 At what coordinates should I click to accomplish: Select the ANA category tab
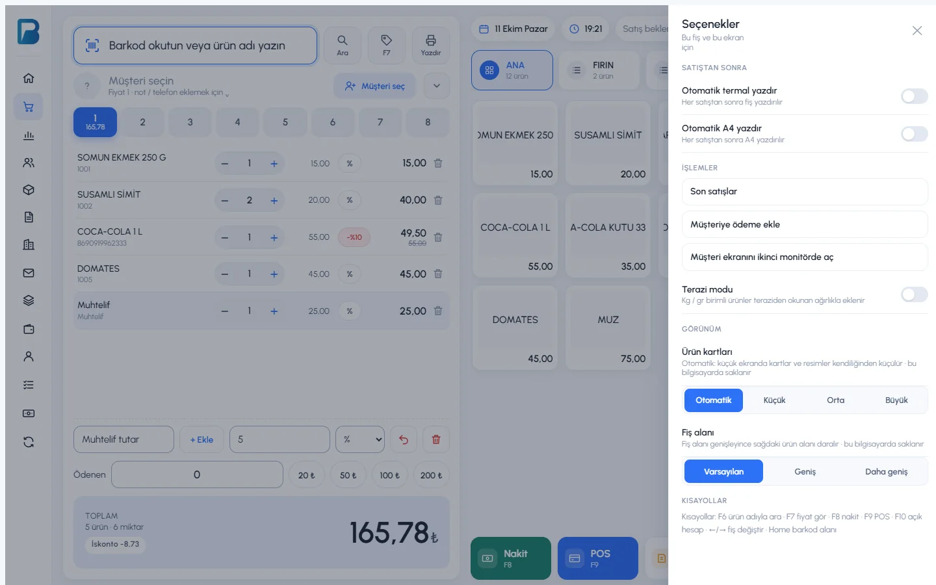[x=512, y=70]
